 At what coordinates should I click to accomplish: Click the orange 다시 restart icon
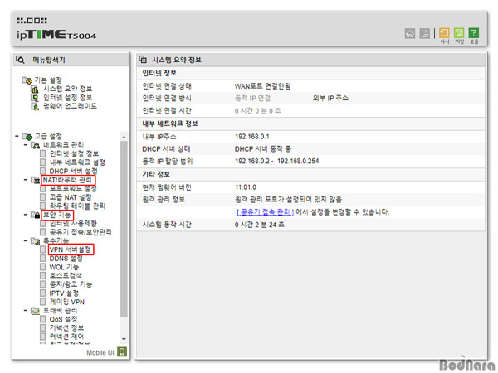(x=446, y=32)
